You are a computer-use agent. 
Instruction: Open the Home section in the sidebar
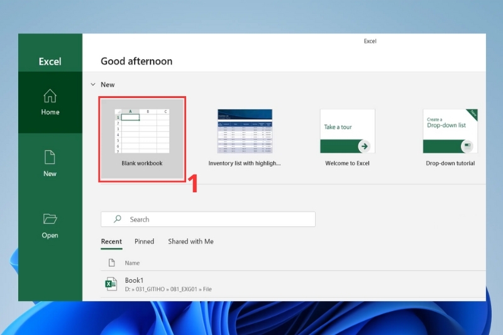50,102
